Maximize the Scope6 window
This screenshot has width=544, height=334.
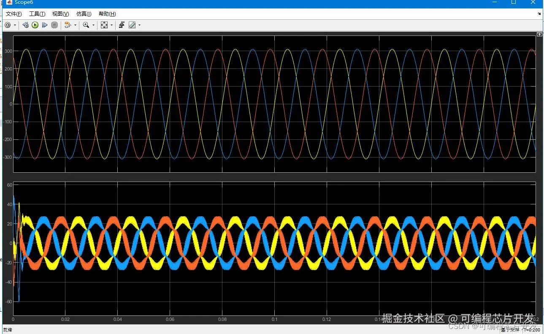tap(514, 2)
